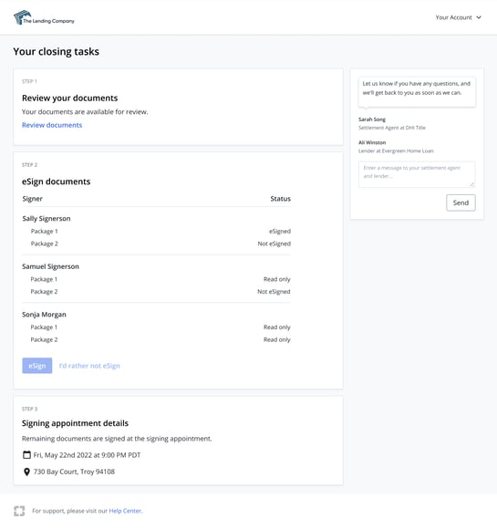Screen dimensions: 497x529
Task: Expand the Your Account chevron
Action: (479, 17)
